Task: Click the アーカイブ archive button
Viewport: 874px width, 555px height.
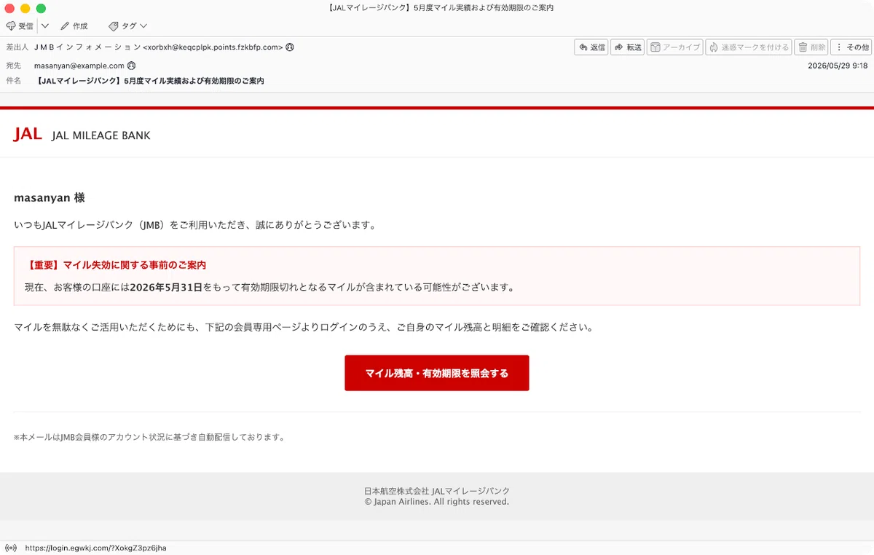Action: tap(674, 47)
